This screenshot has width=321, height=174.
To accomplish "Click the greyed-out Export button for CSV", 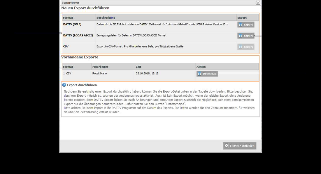I will (x=246, y=47).
